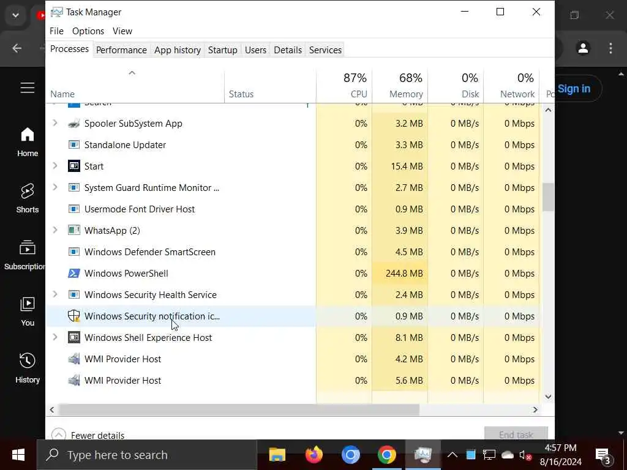Viewport: 627px width, 470px height.
Task: Click the muted speaker tray icon
Action: [525, 455]
